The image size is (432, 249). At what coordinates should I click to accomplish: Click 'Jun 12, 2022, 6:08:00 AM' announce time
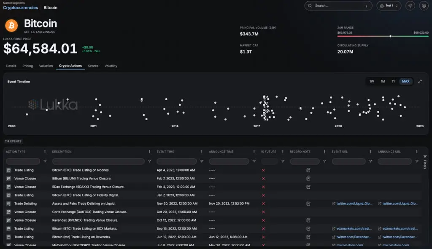(x=228, y=237)
